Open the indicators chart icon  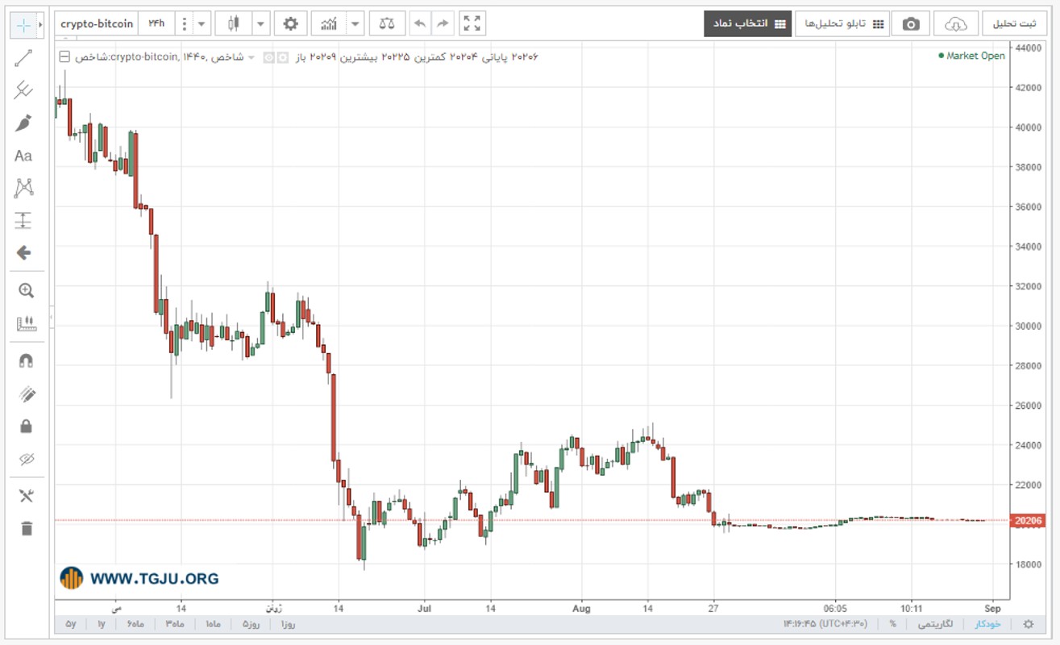[329, 24]
